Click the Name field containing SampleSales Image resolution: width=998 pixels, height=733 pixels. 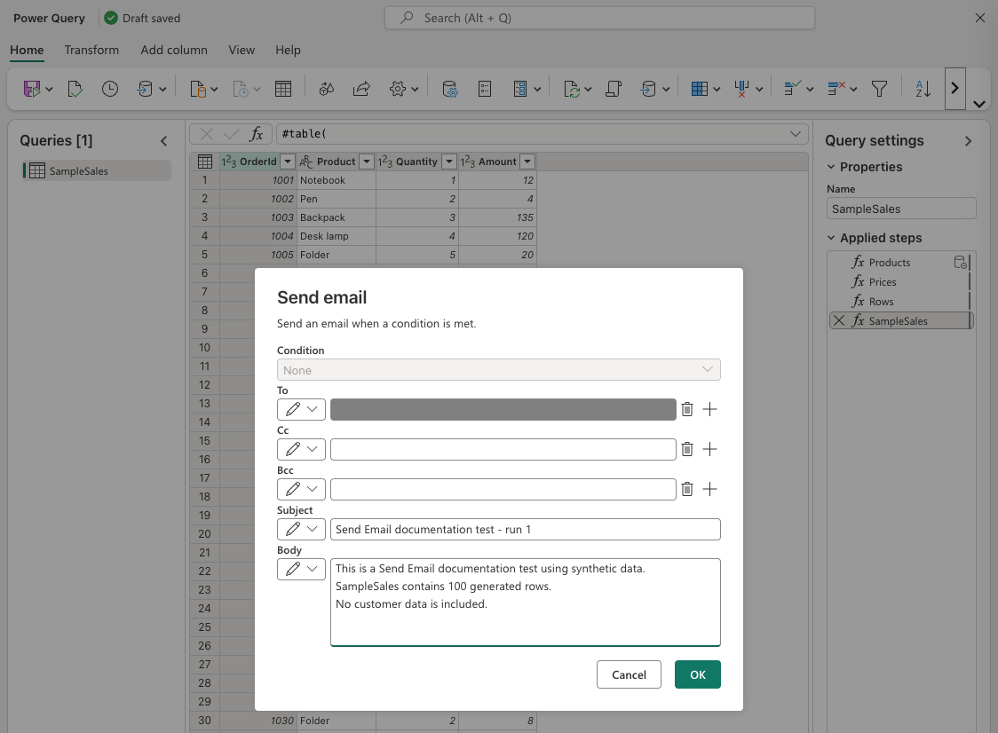[x=901, y=209]
